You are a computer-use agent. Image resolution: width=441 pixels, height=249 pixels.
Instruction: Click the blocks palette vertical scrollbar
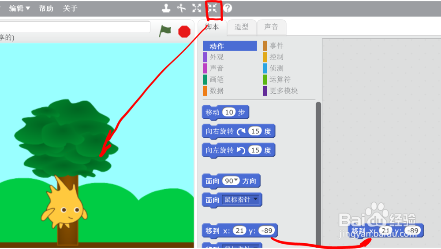tap(318, 174)
